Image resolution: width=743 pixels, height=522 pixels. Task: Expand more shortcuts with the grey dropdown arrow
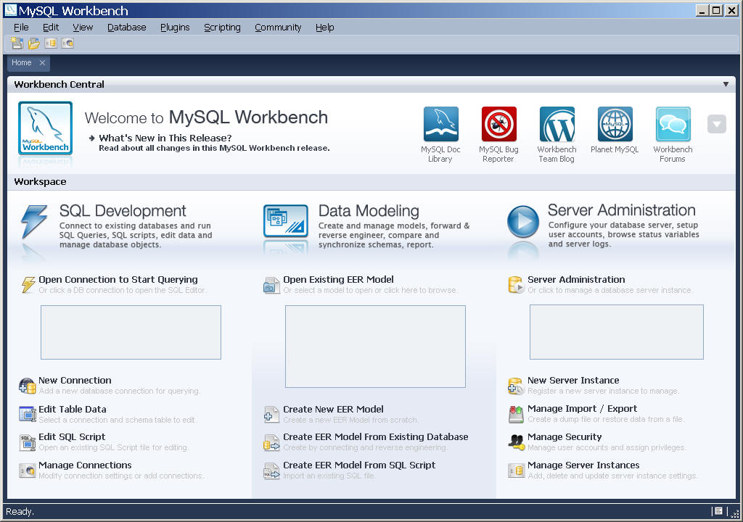pos(716,125)
